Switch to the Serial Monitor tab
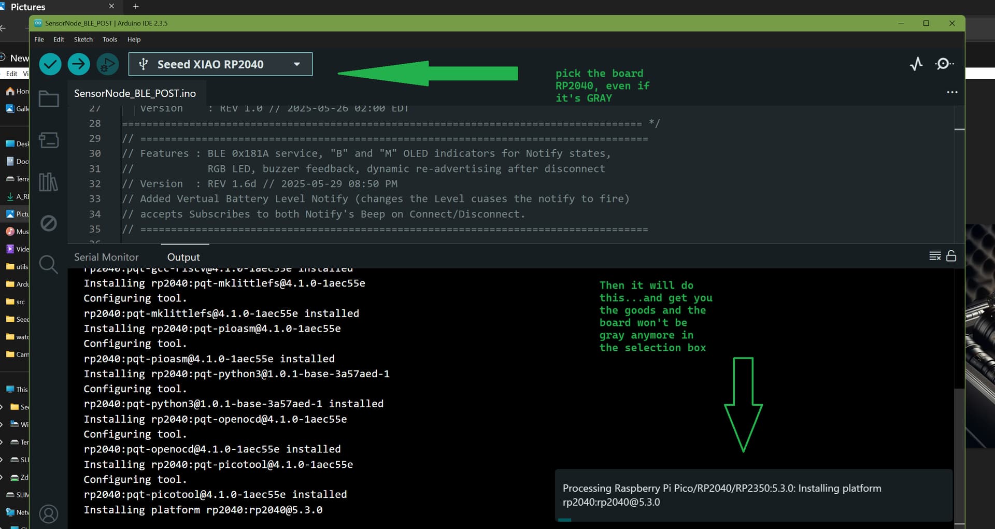Image resolution: width=995 pixels, height=529 pixels. point(106,257)
